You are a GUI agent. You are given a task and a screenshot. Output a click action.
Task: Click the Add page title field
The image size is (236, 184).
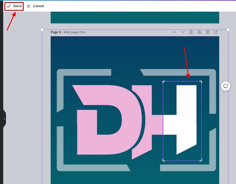coord(74,32)
